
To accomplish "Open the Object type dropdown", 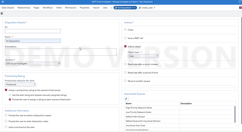I will tap(143, 56).
